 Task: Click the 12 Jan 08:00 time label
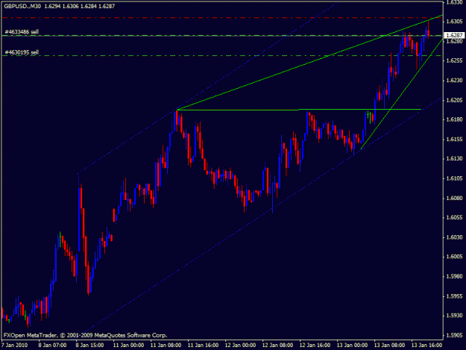point(277,346)
